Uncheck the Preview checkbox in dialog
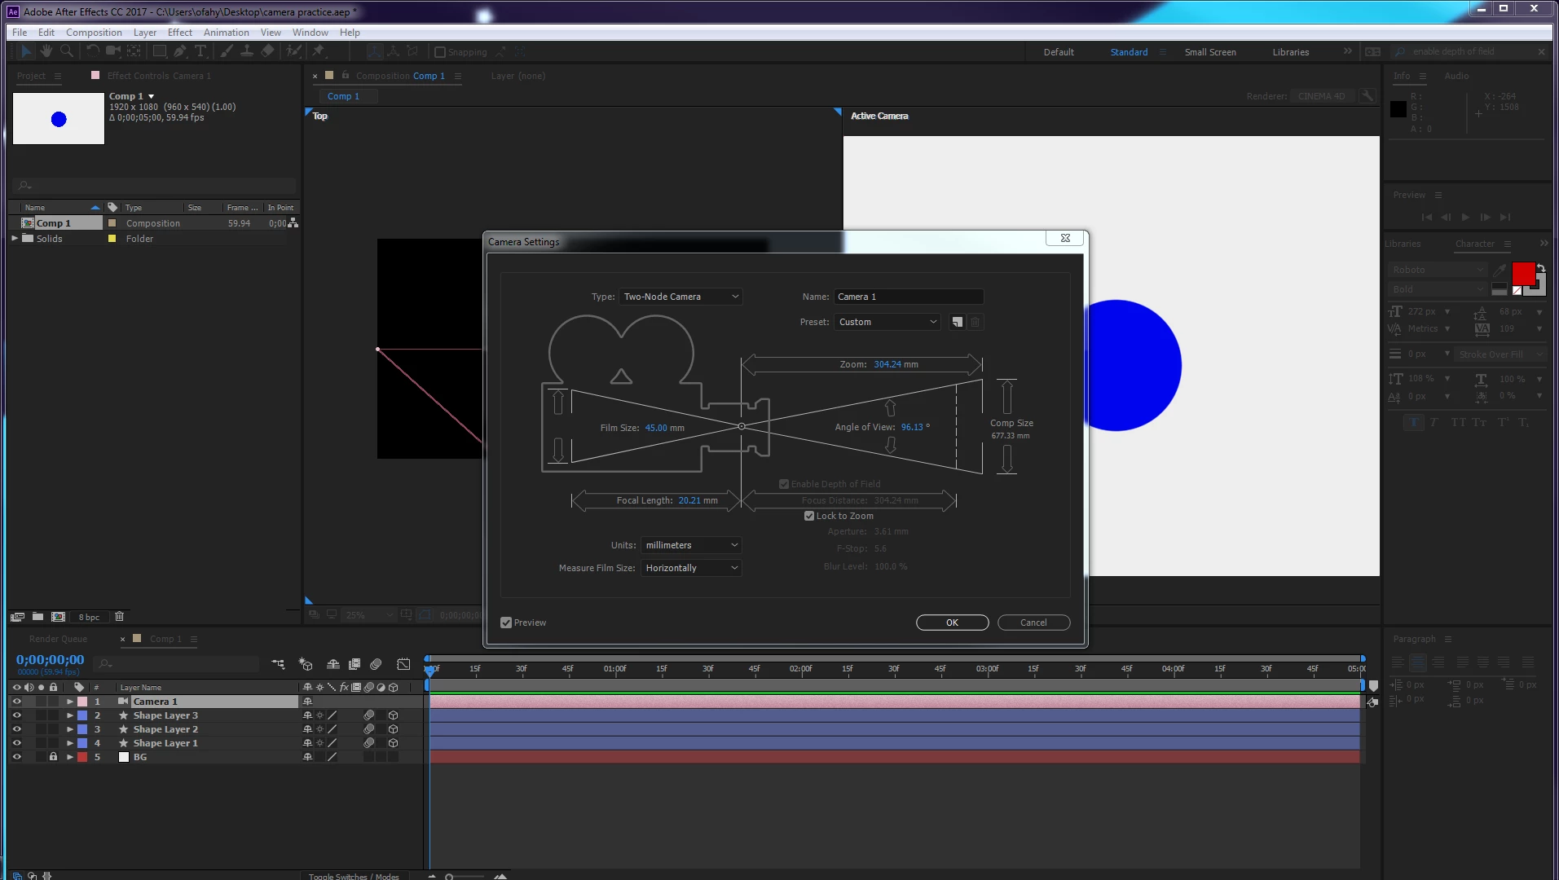1559x880 pixels. [506, 623]
